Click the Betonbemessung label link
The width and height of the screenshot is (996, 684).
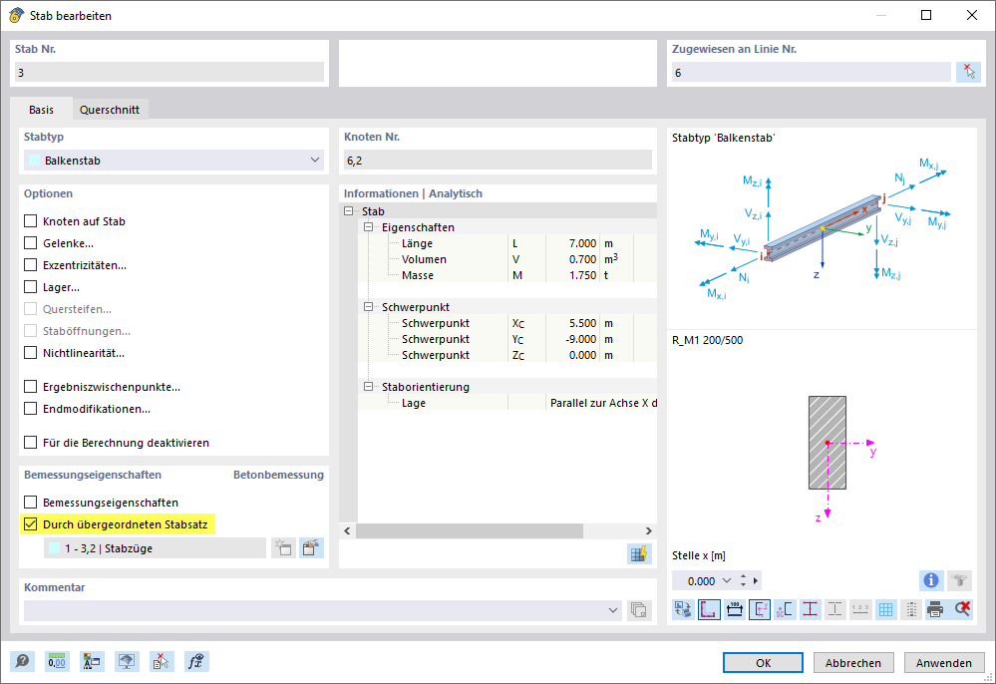coord(278,475)
